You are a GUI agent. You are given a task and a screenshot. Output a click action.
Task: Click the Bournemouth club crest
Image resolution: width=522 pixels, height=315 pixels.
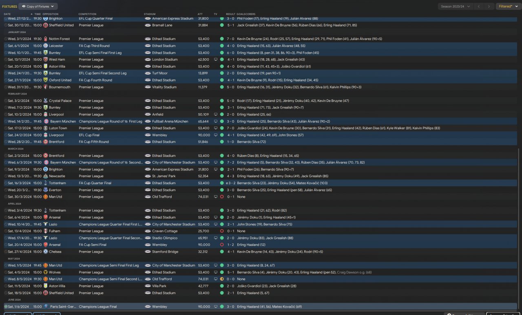(46, 87)
